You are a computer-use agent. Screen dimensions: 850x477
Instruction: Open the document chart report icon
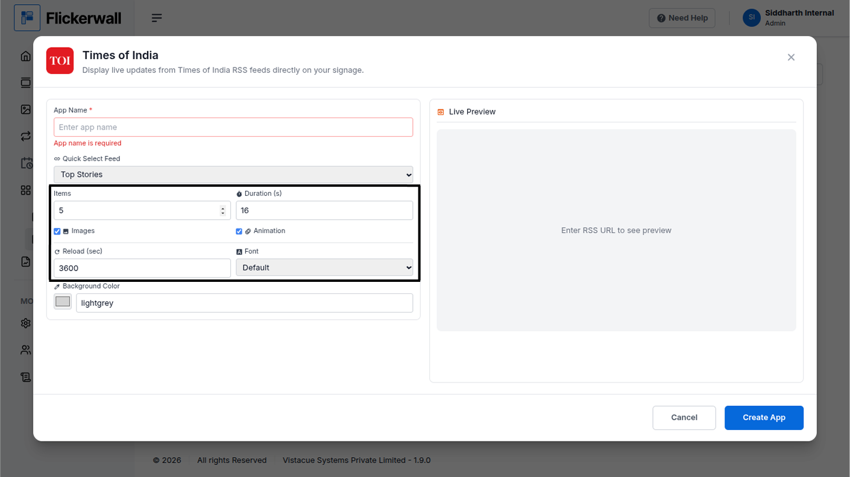coord(25,261)
